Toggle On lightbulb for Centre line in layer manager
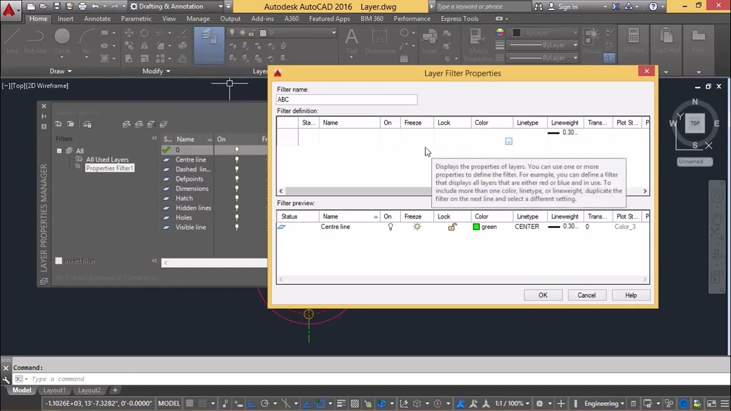The image size is (731, 411). pyautogui.click(x=237, y=160)
